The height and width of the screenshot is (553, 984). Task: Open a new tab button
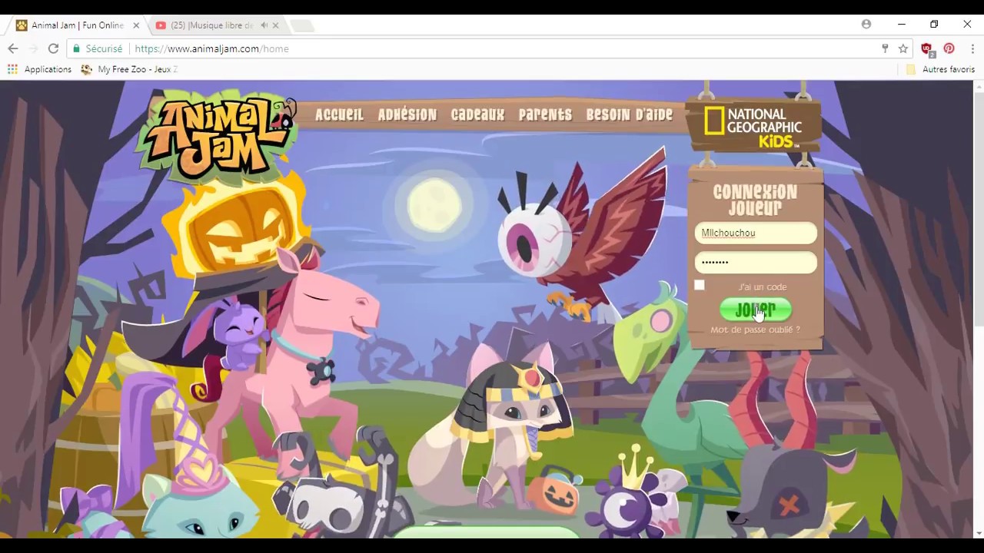[x=302, y=26]
